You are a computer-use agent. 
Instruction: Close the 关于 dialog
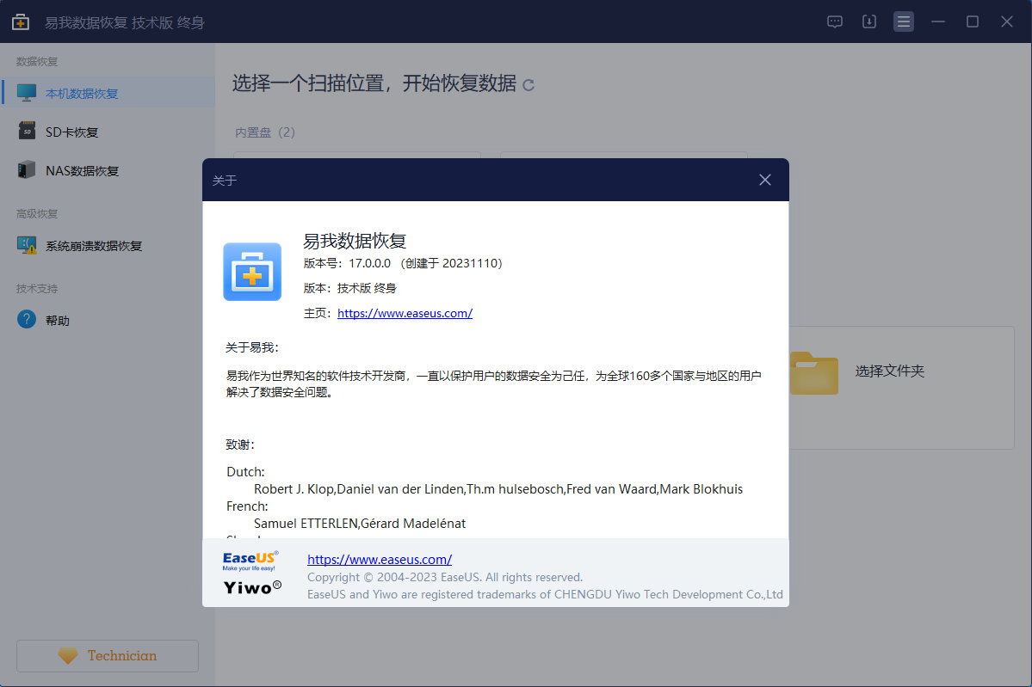(765, 180)
